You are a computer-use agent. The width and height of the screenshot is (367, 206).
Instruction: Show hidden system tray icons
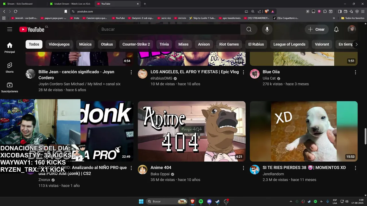291,201
